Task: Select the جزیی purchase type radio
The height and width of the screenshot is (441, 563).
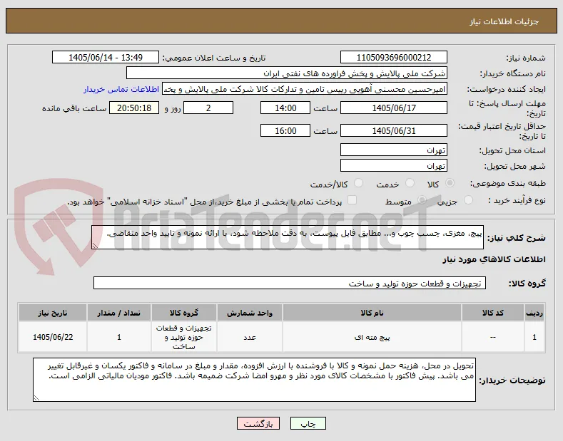Action: pyautogui.click(x=468, y=200)
